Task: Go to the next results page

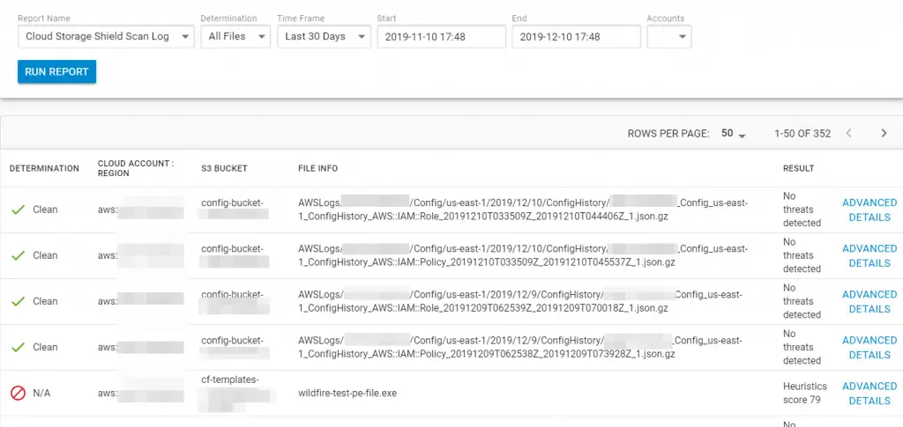Action: point(884,133)
